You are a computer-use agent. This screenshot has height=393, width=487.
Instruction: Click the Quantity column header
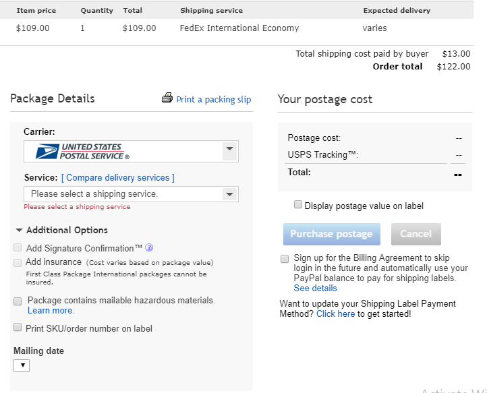click(x=97, y=11)
